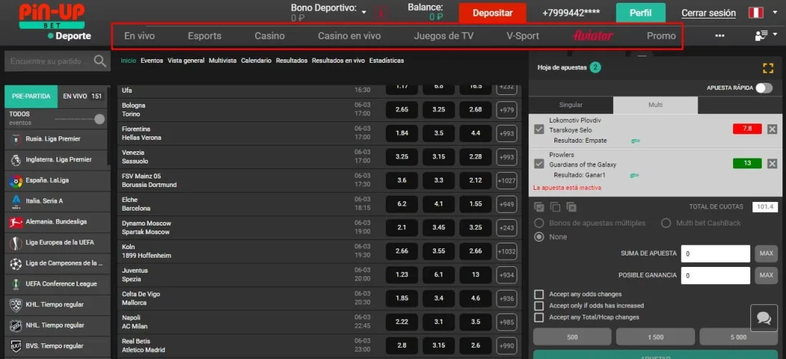Open the Resultados en vivo link

(339, 61)
